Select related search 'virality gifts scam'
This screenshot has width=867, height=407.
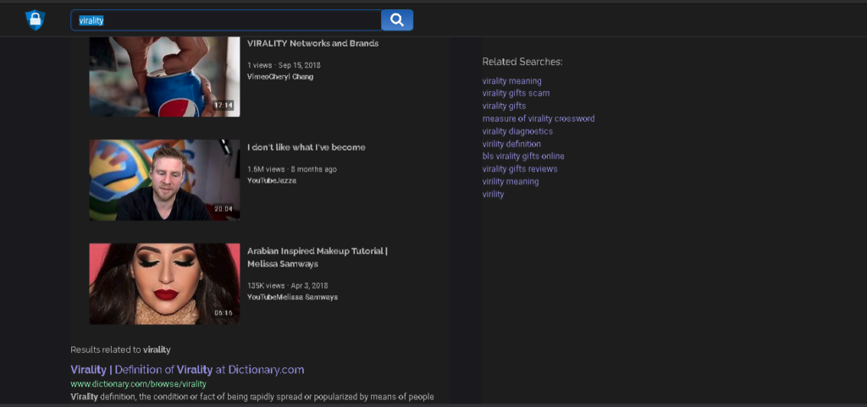tap(516, 93)
